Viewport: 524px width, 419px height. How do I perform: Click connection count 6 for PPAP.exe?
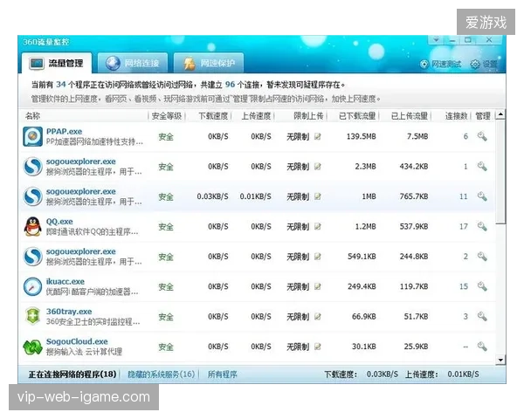(465, 136)
